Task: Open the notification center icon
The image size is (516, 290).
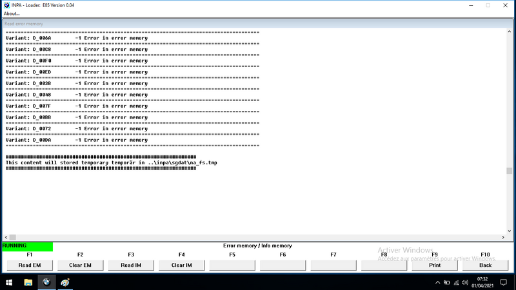Action: coord(504,282)
